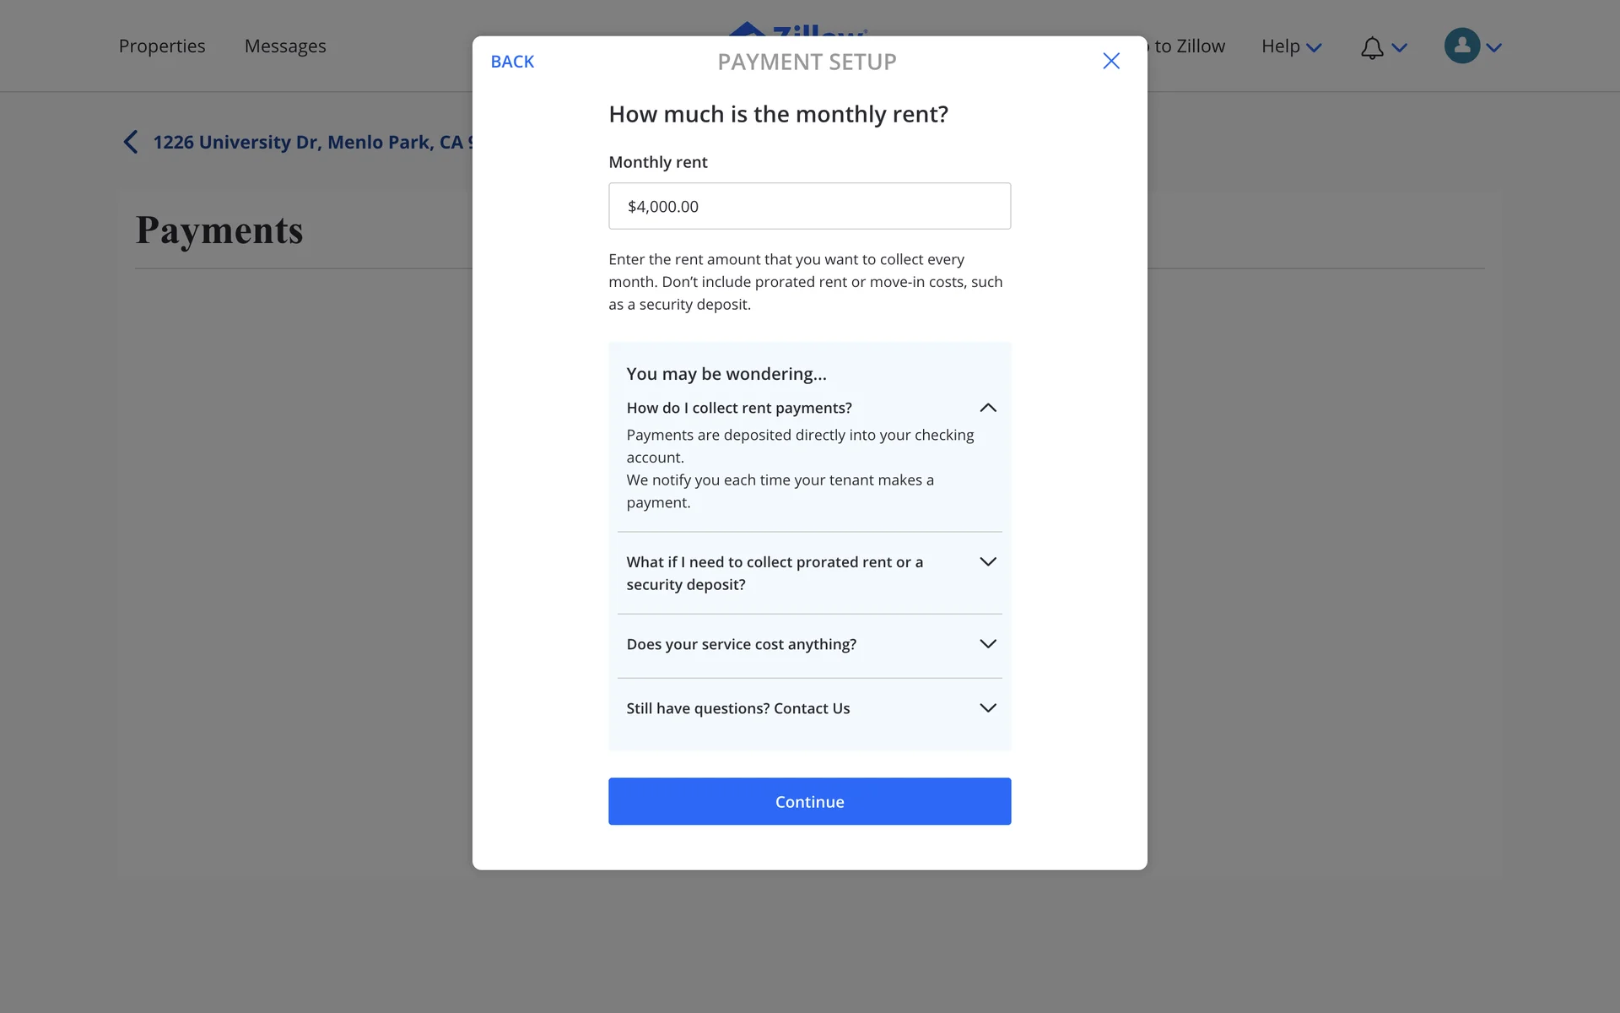Click the Zillow logo

[x=797, y=28]
